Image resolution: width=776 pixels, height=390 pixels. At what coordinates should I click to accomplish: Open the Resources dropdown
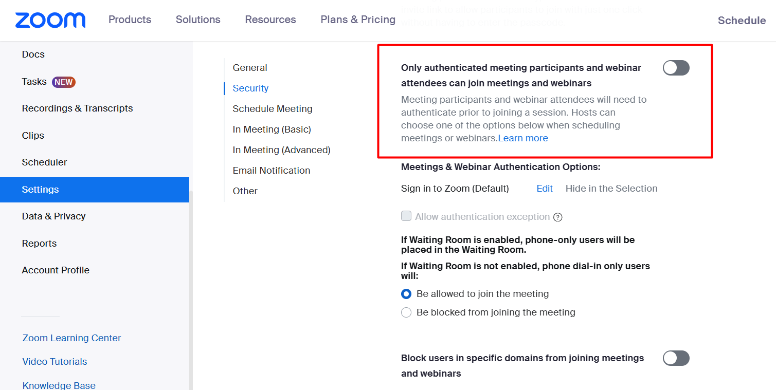270,20
